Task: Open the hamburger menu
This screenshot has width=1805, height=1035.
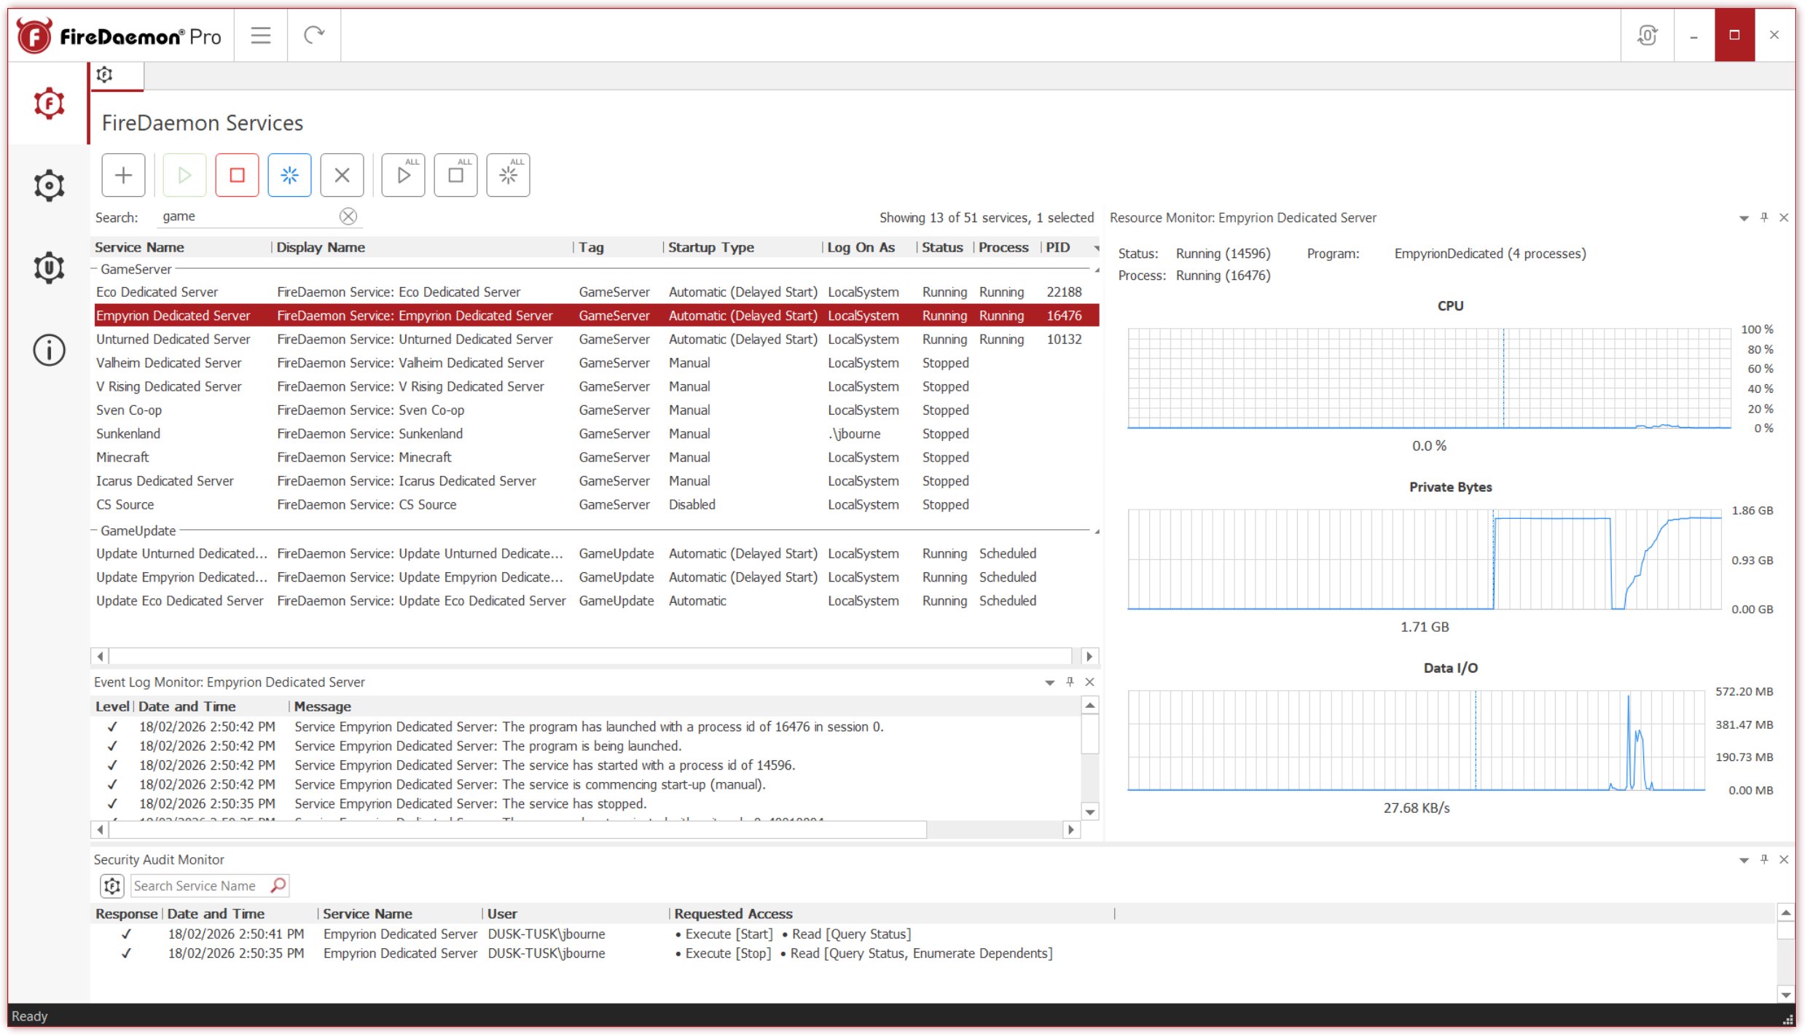Action: click(260, 34)
